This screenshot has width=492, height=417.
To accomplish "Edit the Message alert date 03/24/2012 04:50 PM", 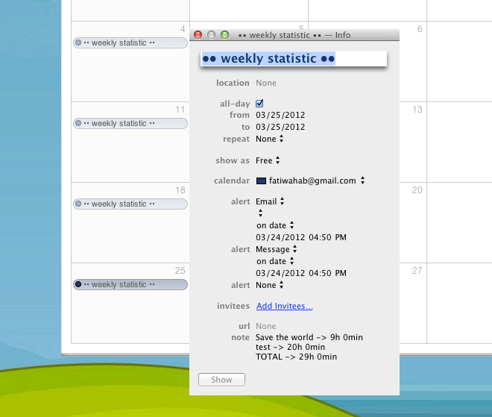I will 301,273.
